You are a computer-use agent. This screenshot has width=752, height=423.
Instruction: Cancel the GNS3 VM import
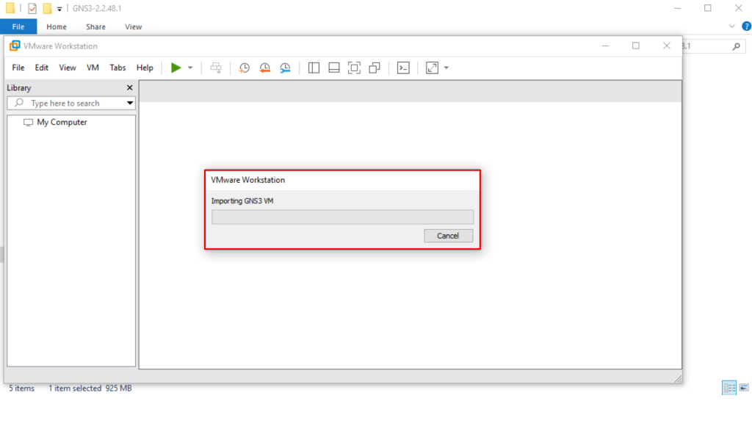[448, 236]
